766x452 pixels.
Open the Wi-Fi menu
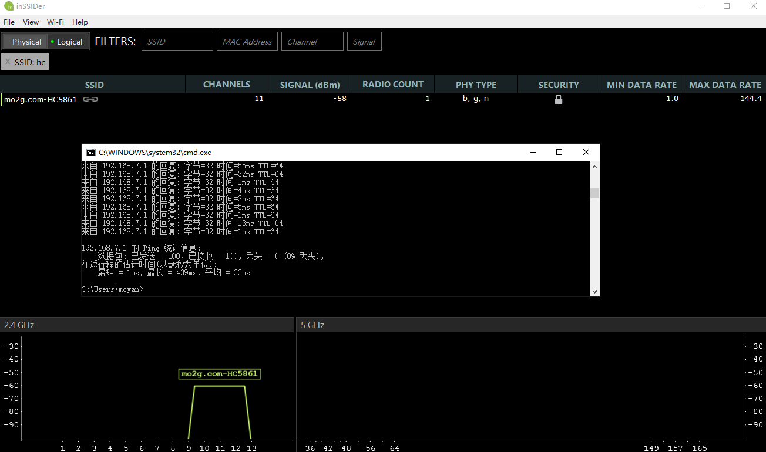pyautogui.click(x=55, y=22)
